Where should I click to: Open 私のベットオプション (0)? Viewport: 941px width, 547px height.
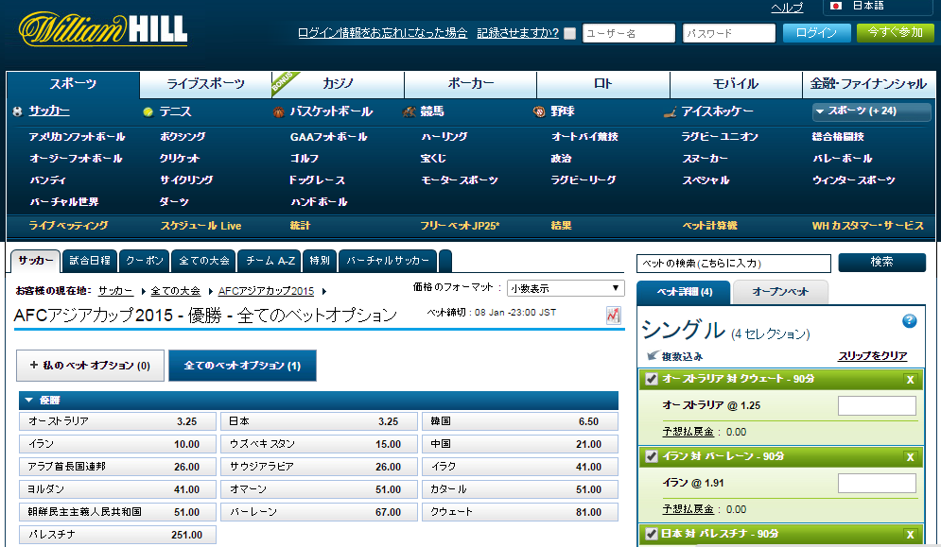click(x=90, y=366)
